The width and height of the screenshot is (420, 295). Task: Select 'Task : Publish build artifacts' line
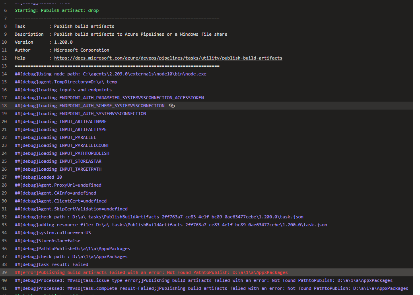click(x=64, y=26)
